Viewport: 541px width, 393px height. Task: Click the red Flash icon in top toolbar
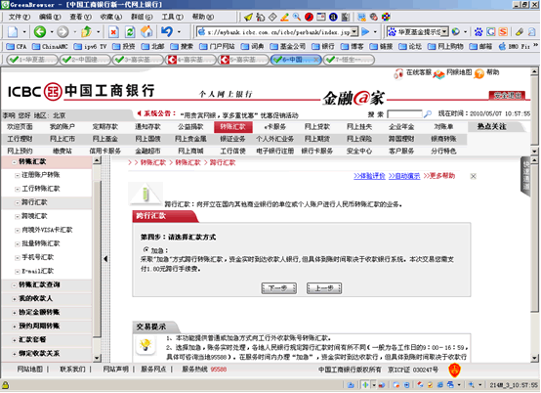click(x=309, y=17)
